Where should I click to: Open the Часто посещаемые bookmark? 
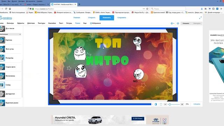(17, 13)
